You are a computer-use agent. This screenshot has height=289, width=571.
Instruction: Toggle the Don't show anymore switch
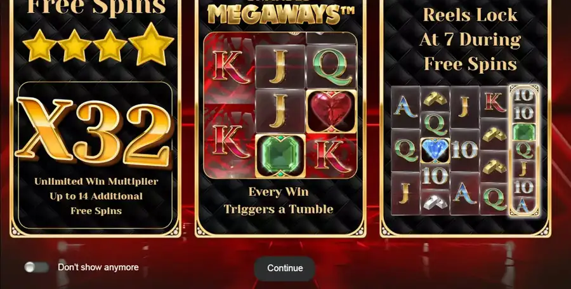[36, 267]
